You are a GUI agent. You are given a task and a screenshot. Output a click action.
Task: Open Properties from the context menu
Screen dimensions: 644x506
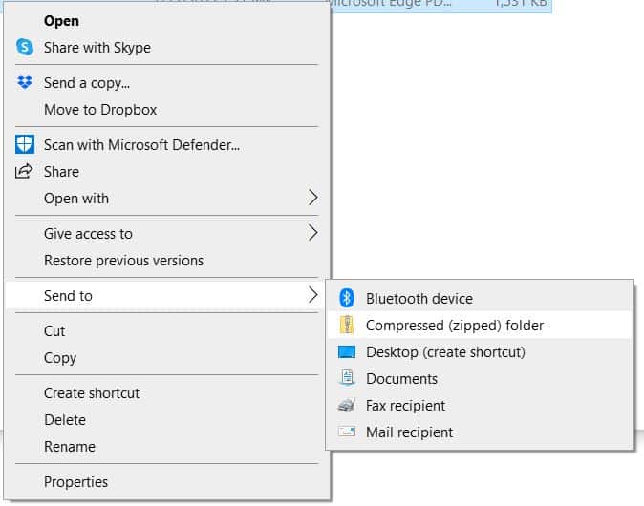point(167,481)
